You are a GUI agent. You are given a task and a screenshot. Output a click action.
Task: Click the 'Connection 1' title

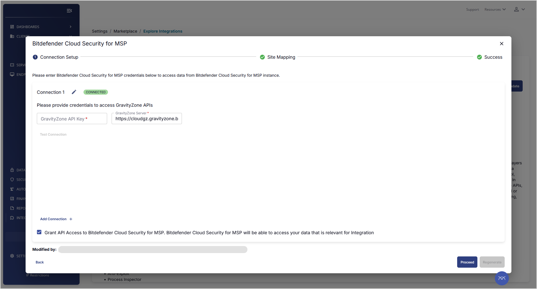51,92
